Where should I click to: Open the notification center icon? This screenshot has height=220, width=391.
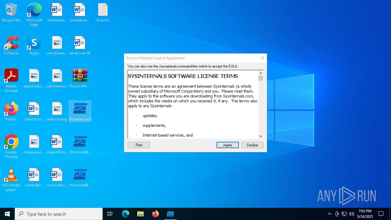(381, 214)
